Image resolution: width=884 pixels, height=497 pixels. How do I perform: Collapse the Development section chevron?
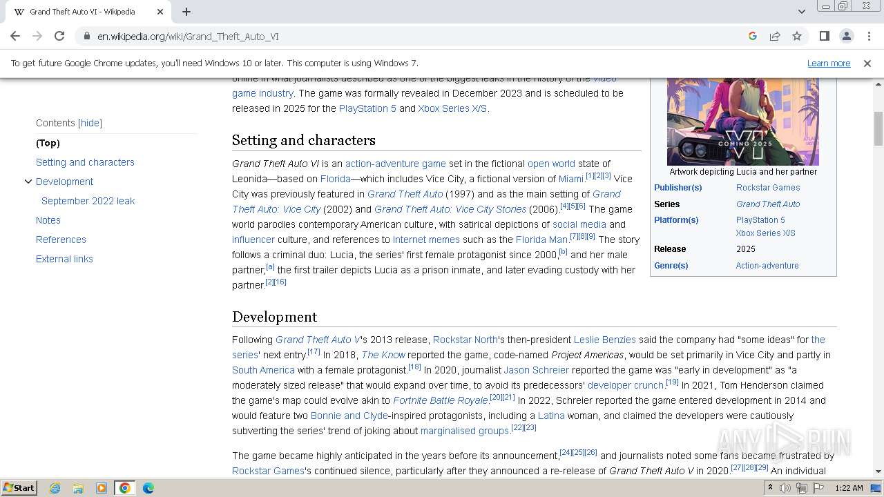[x=28, y=182]
